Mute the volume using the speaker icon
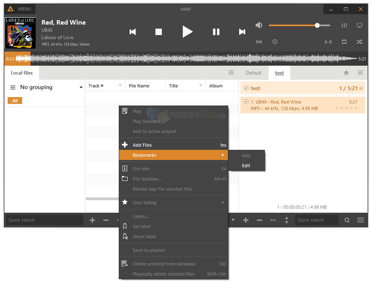370x282 pixels. tap(259, 25)
